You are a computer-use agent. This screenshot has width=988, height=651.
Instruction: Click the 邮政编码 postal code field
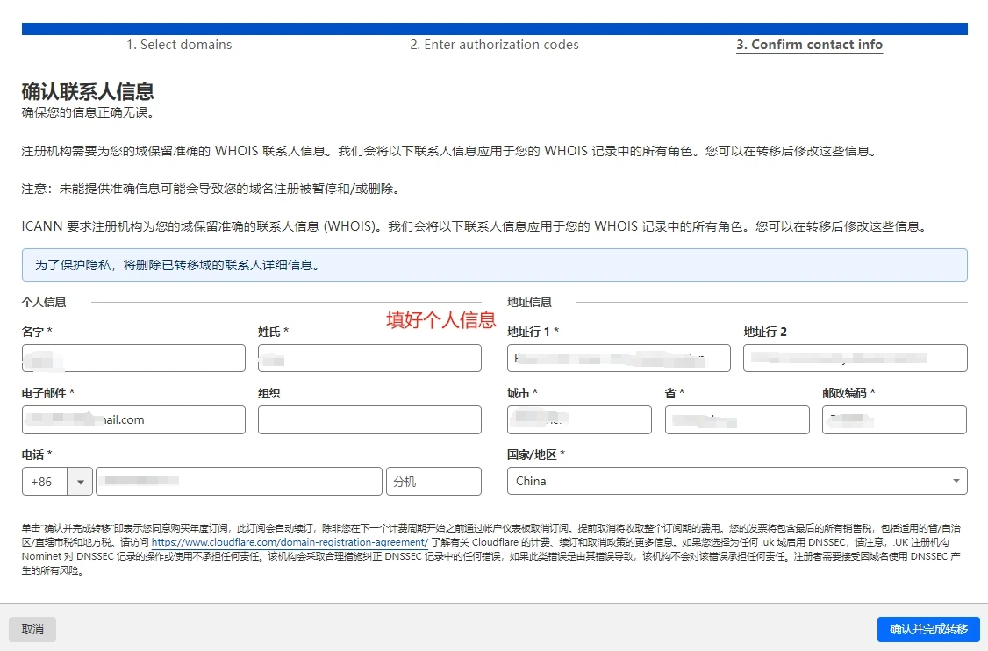click(x=894, y=419)
